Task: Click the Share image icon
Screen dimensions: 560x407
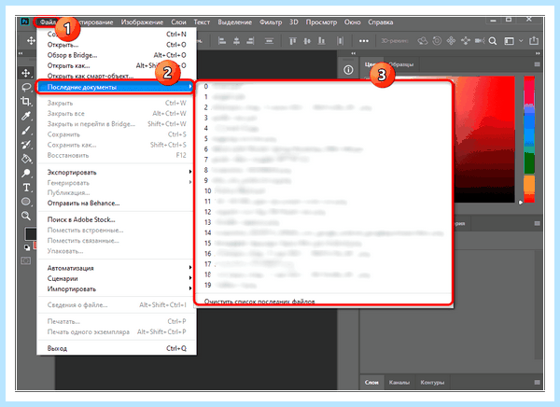Action: coord(534,41)
